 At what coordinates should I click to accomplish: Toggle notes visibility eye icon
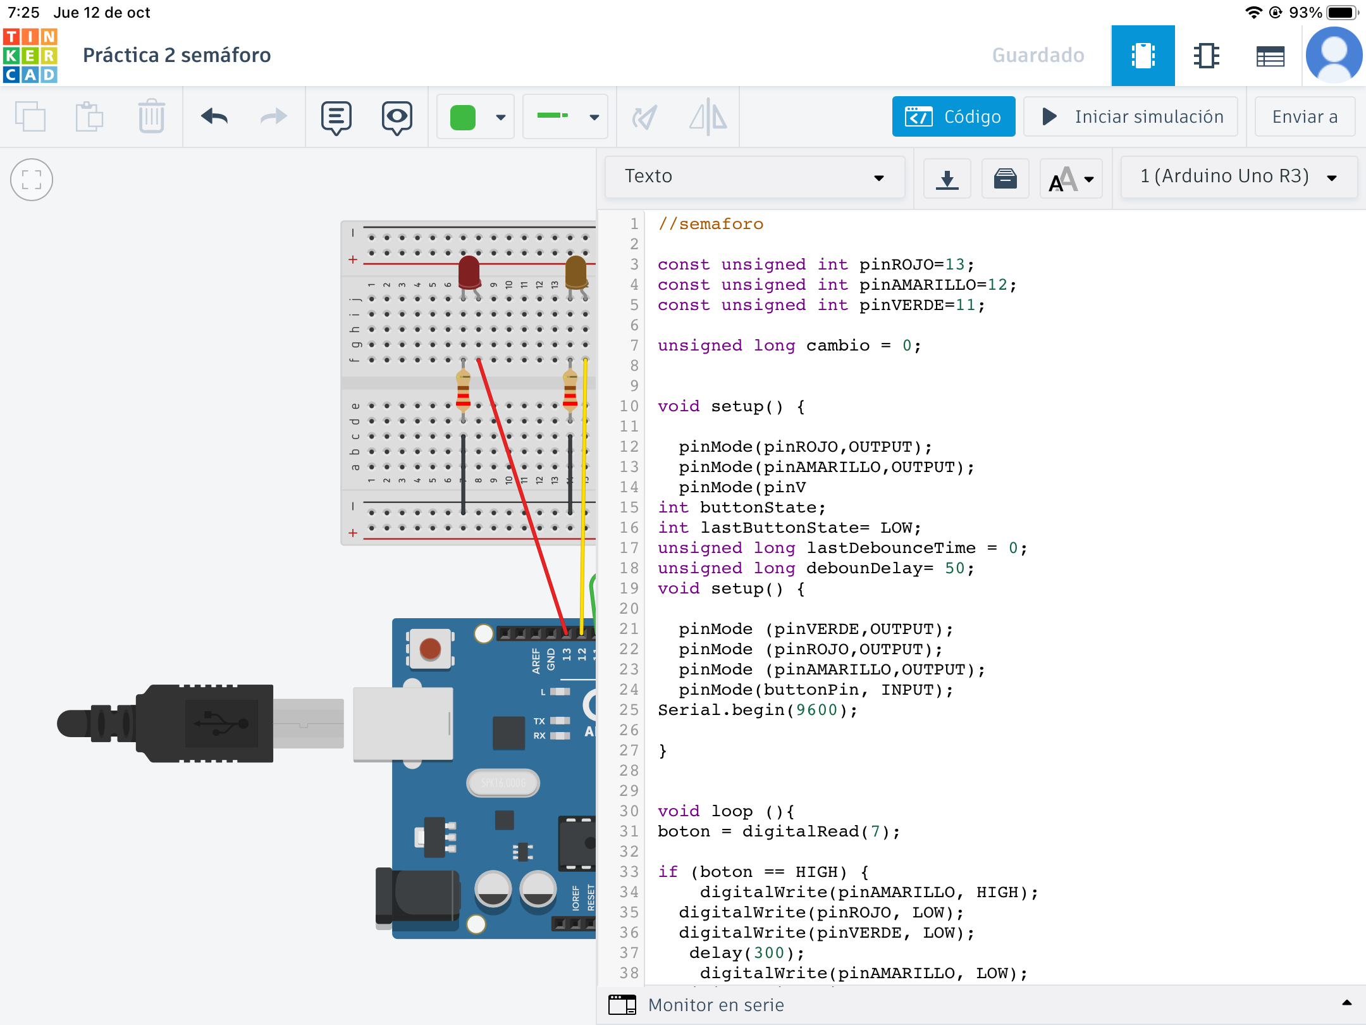(397, 117)
